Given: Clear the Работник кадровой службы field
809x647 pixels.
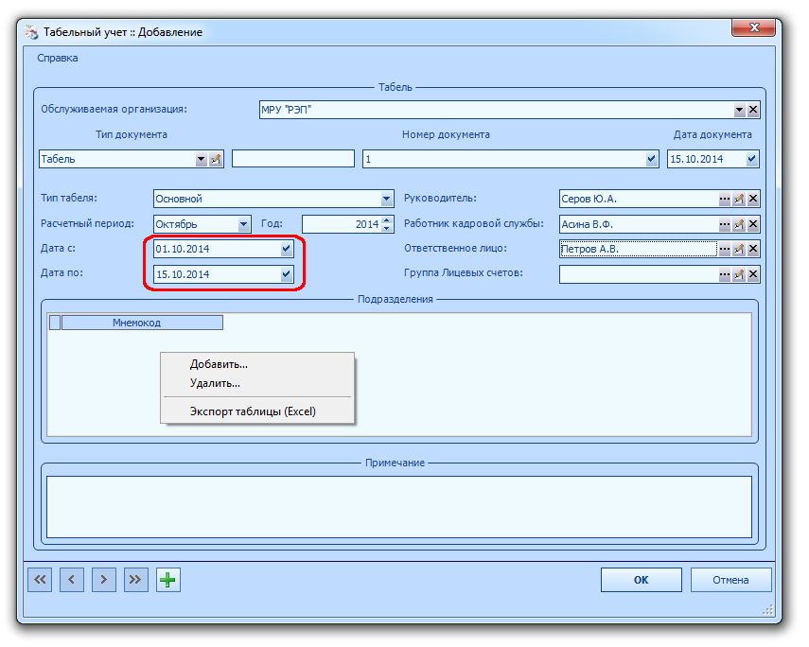Looking at the screenshot, I should point(753,224).
